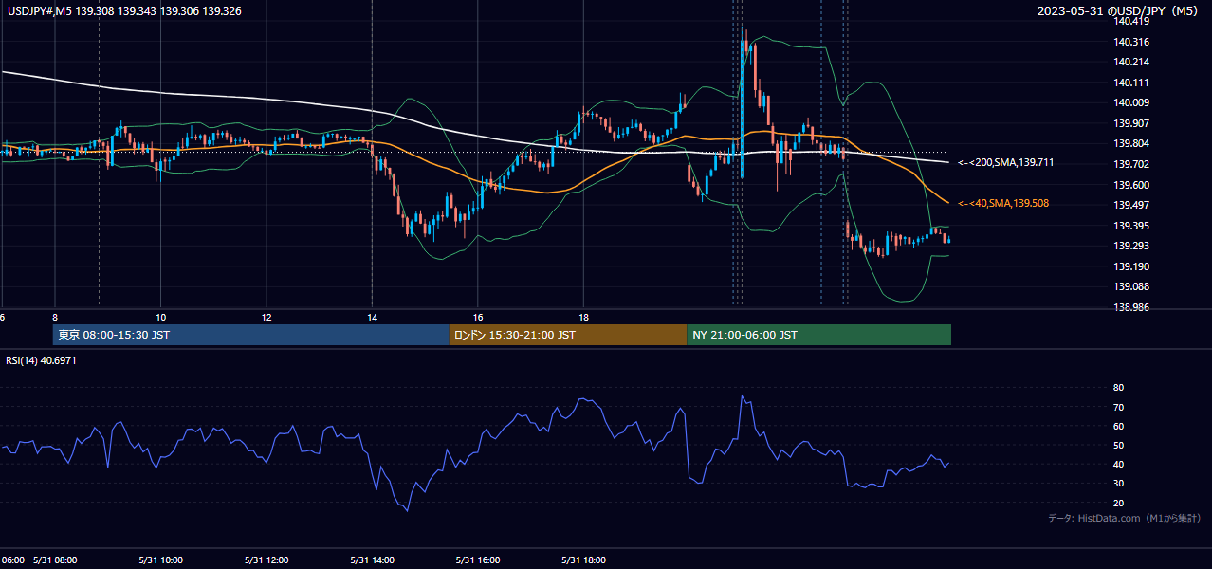Click the 5/31 18:00 bottom time label
This screenshot has width=1212, height=569.
coord(584,560)
